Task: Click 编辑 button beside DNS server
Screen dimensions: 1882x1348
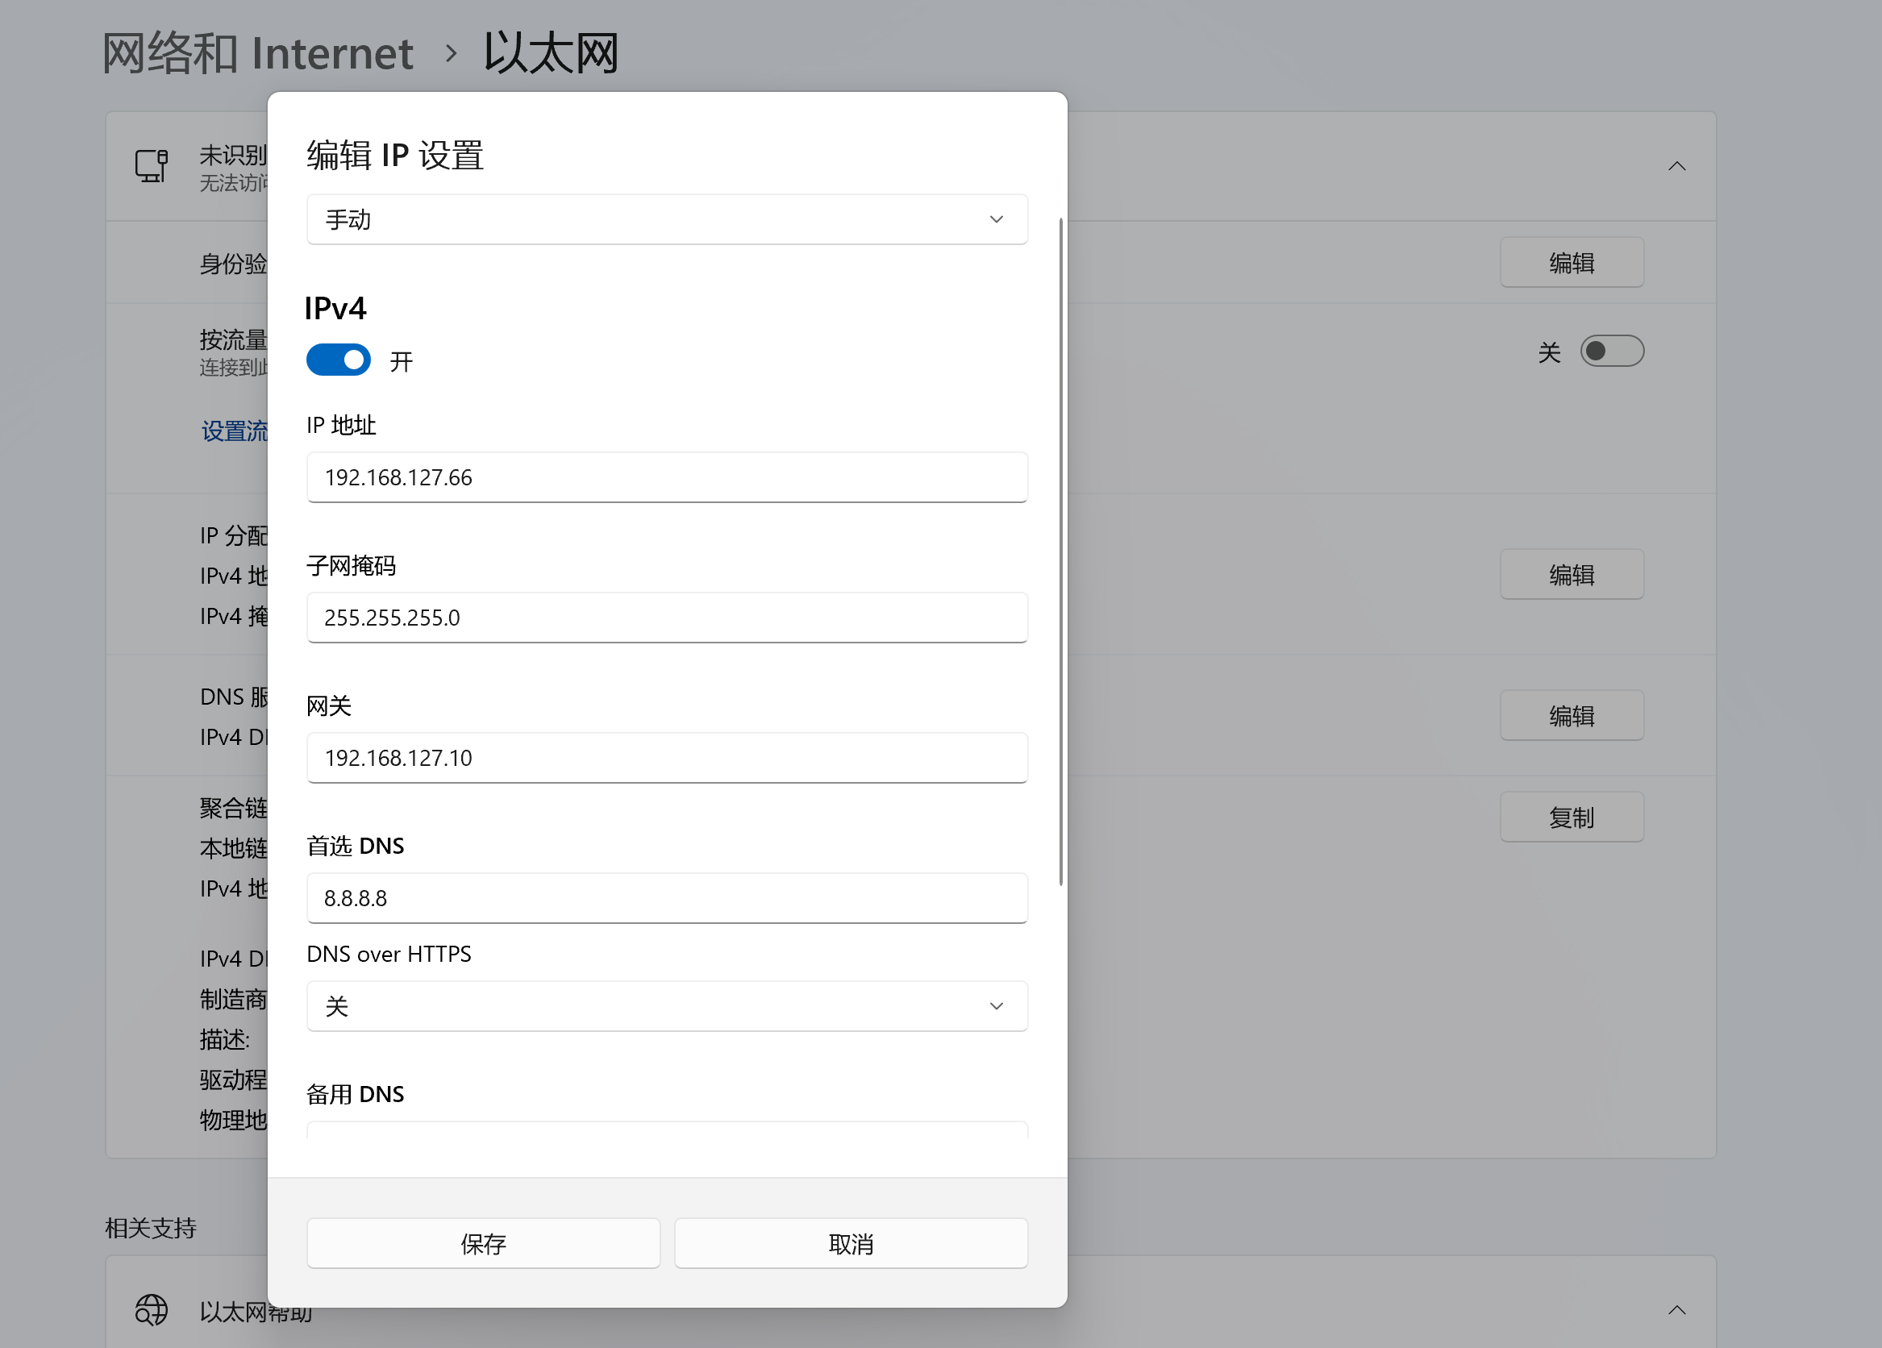Action: click(x=1571, y=716)
